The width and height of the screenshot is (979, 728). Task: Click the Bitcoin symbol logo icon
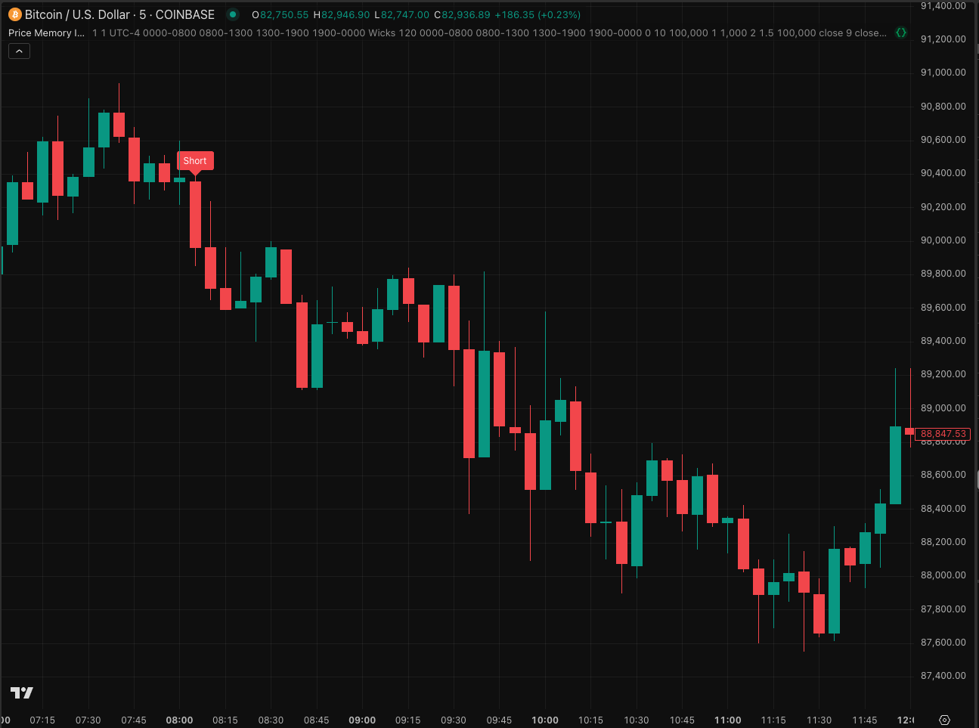pos(15,14)
